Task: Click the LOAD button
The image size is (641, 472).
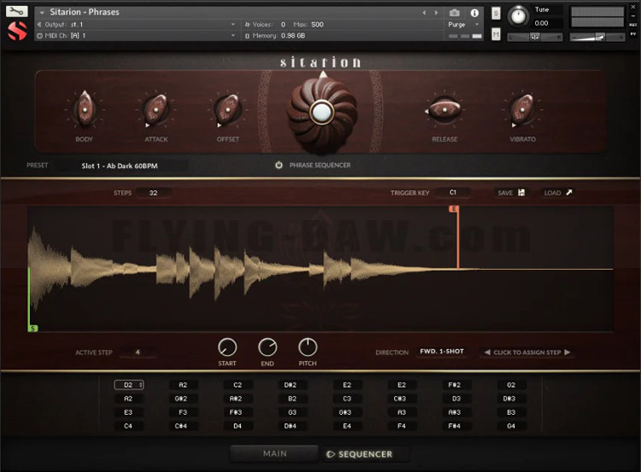Action: (557, 193)
